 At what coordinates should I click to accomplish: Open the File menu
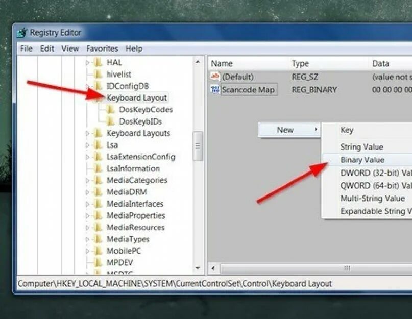(x=26, y=48)
